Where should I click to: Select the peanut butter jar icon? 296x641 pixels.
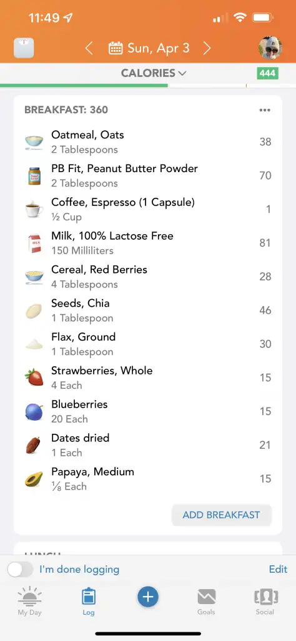point(34,176)
